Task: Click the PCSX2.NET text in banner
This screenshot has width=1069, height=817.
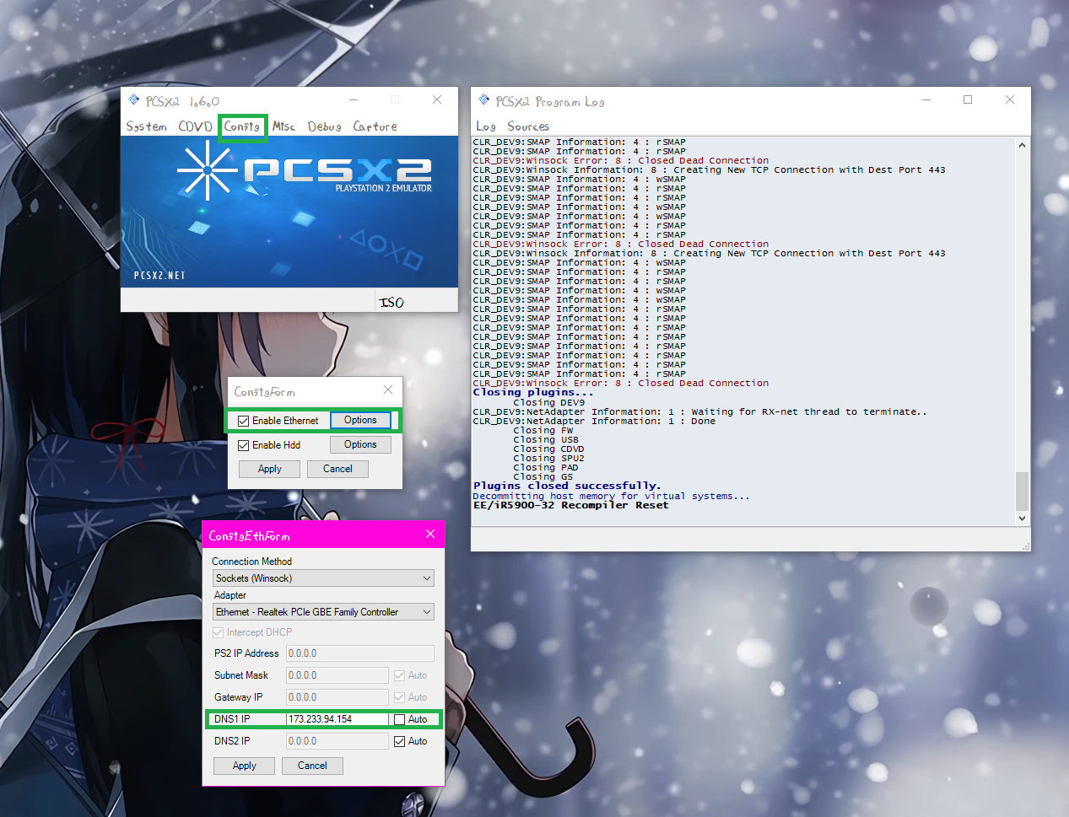Action: pos(159,276)
